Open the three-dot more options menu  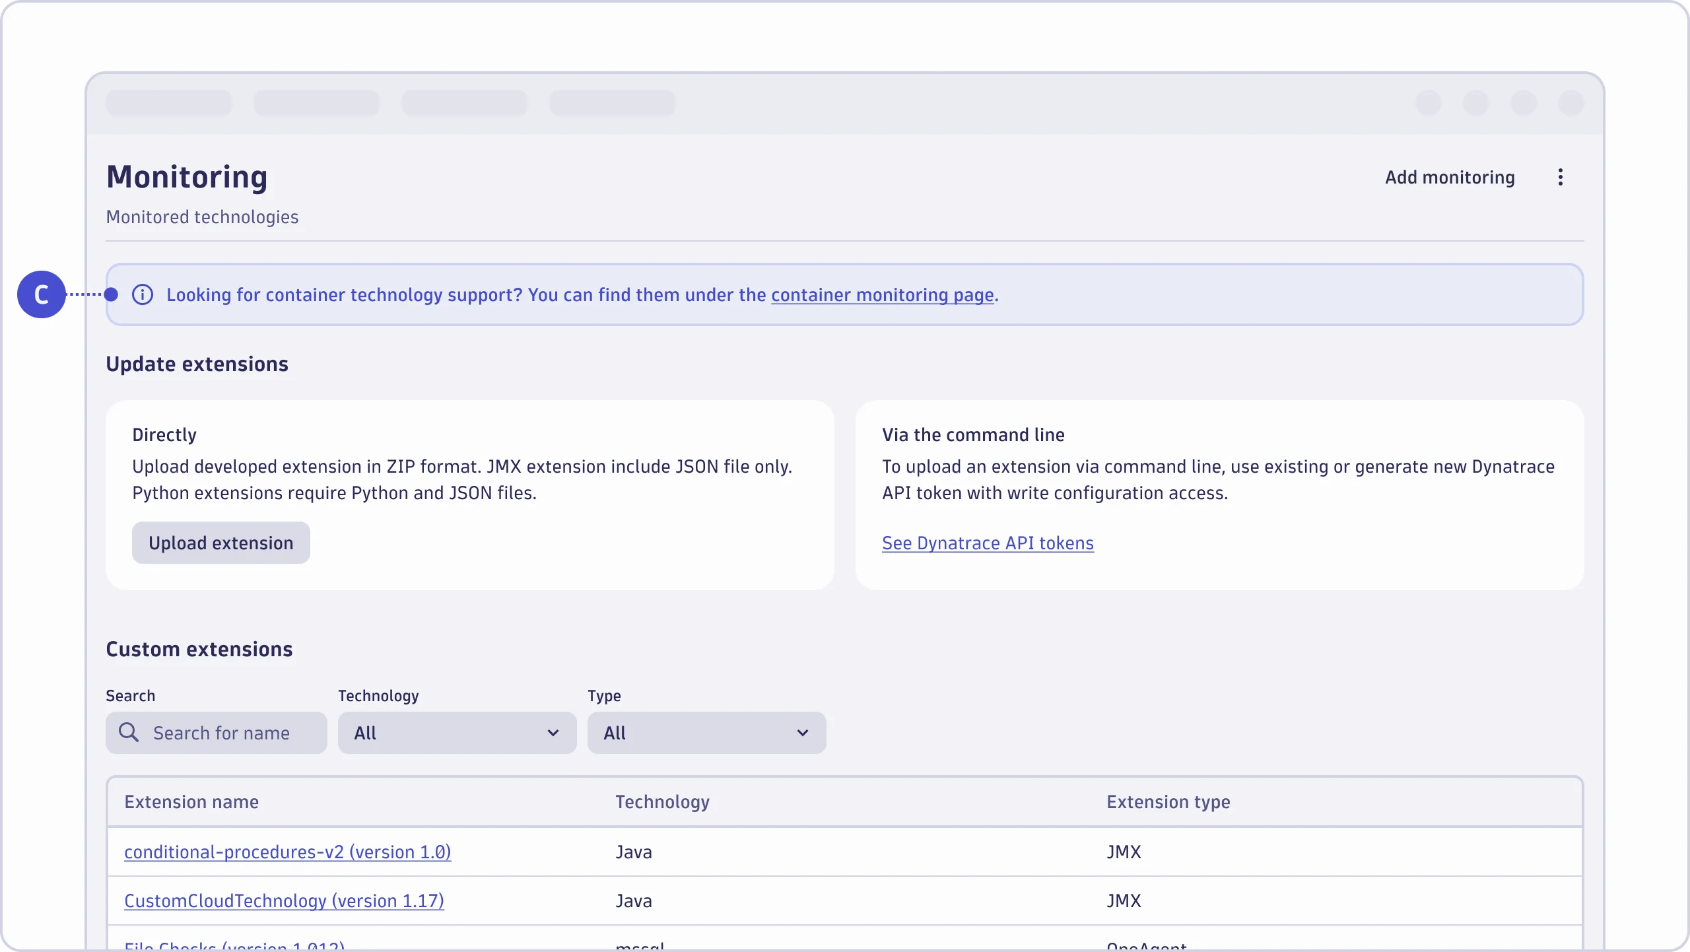[x=1561, y=177]
